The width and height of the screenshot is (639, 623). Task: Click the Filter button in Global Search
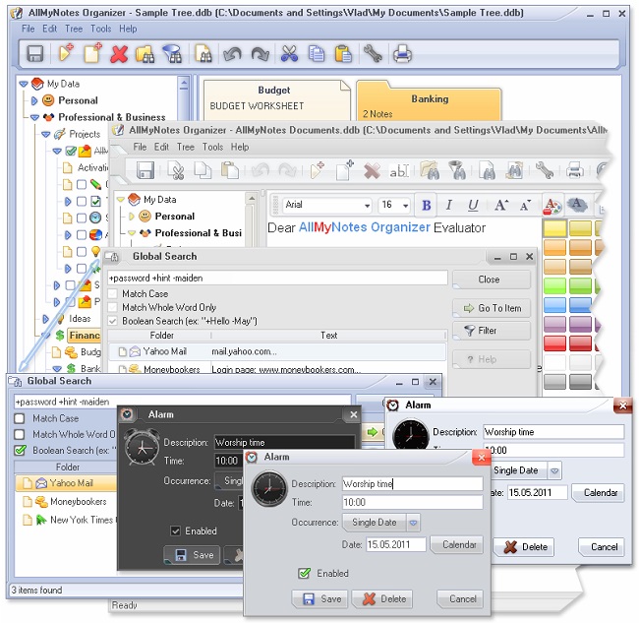click(x=492, y=331)
